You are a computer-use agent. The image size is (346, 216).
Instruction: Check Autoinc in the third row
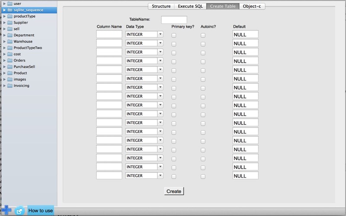203,53
